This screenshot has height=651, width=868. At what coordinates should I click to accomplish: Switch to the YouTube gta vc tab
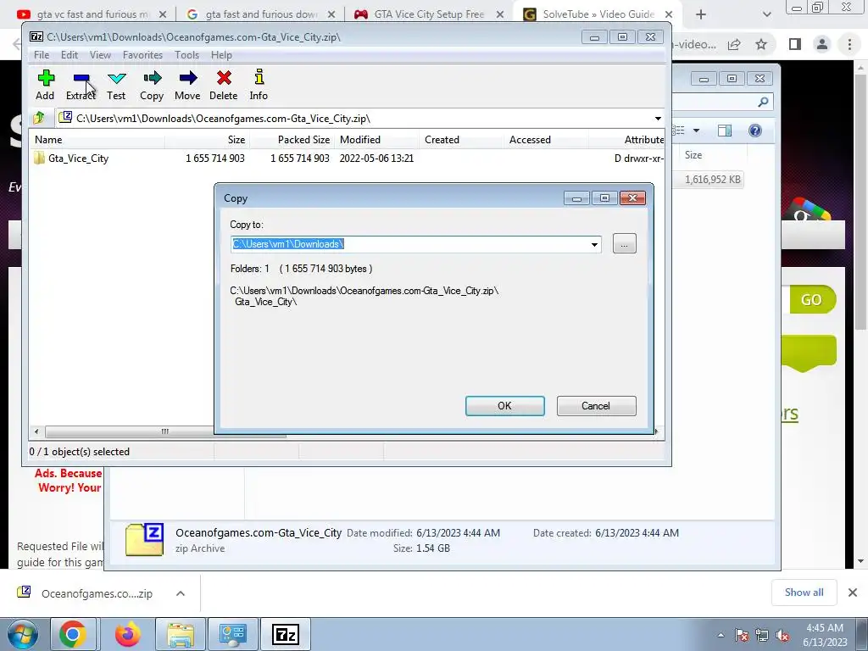(x=92, y=14)
